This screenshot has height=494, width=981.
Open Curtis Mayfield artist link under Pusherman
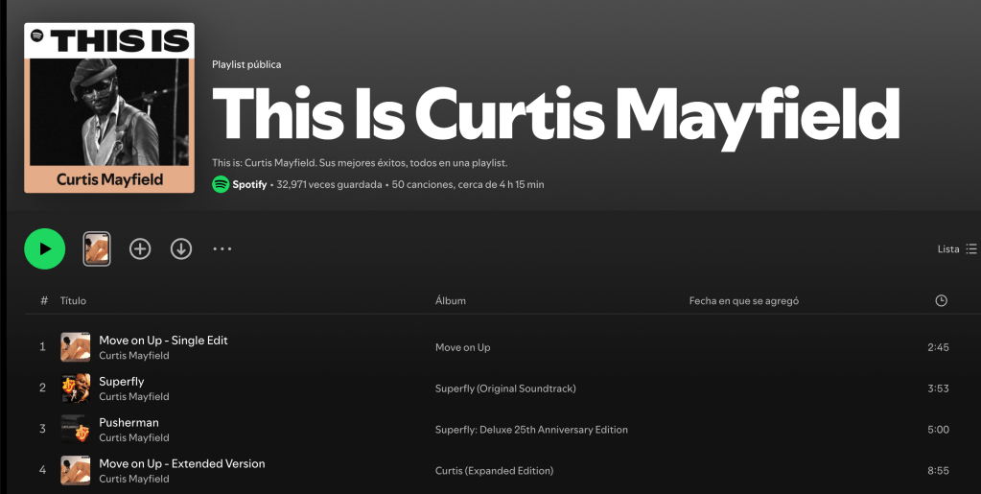133,437
